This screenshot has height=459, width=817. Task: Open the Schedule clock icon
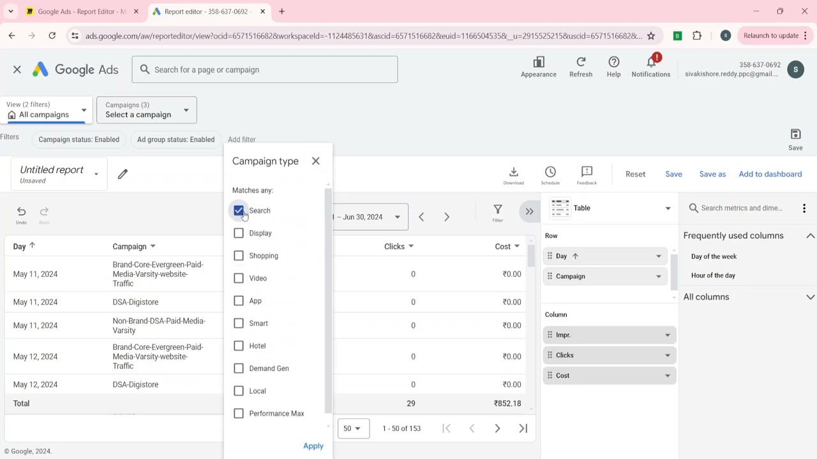(x=550, y=175)
